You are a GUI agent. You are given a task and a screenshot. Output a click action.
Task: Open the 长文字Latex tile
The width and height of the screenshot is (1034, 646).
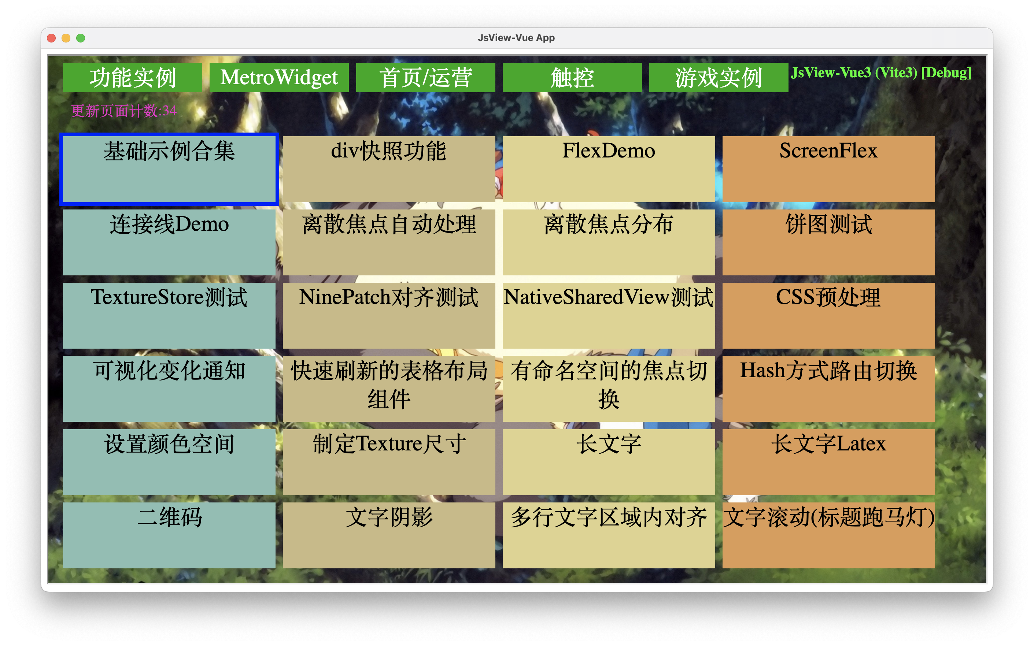pos(828,462)
